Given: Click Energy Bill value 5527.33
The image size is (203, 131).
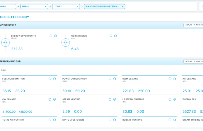Looking at the screenshot, I should coord(189,111).
